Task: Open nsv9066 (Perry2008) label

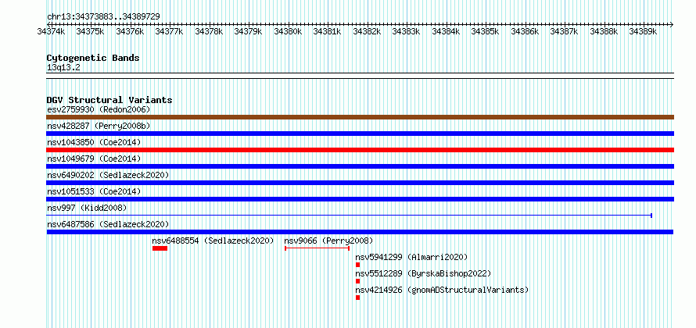Action: [x=328, y=241]
